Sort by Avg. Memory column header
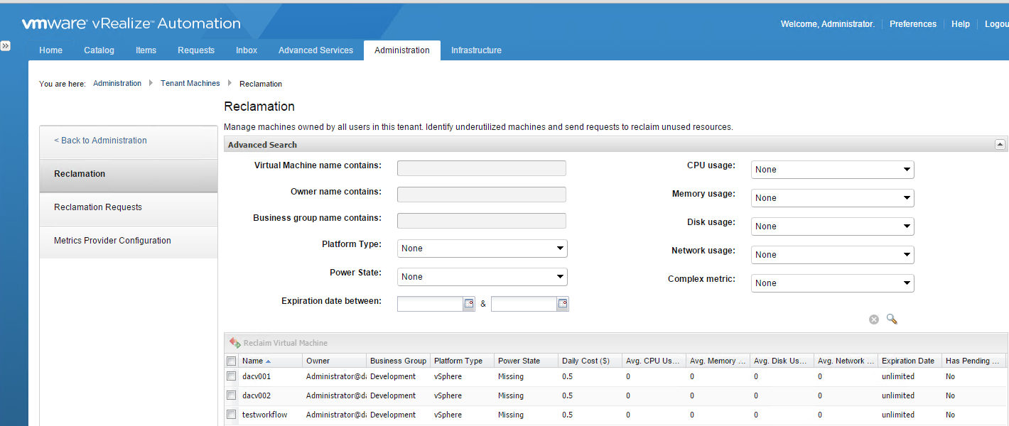Screen dimensions: 1009x426 tap(718, 361)
